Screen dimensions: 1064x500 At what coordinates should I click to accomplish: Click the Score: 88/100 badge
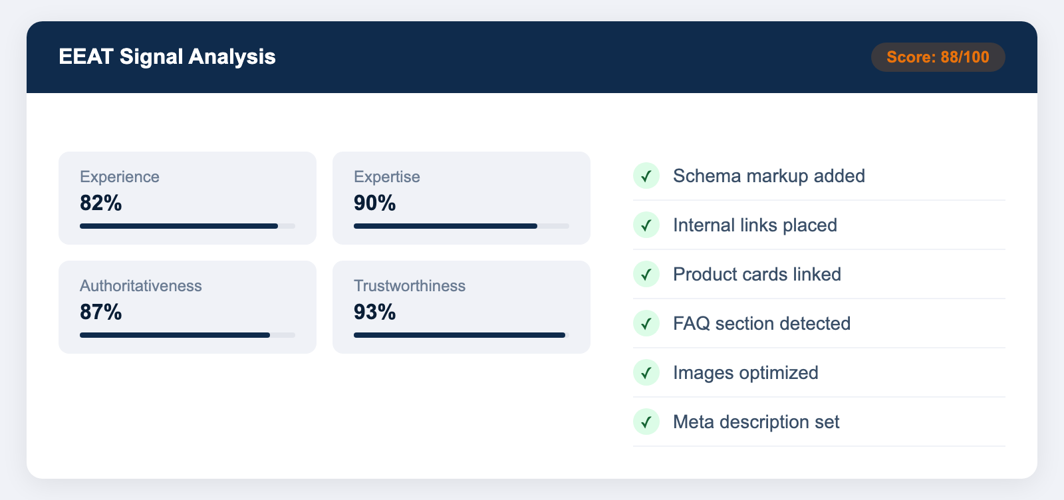(x=938, y=57)
